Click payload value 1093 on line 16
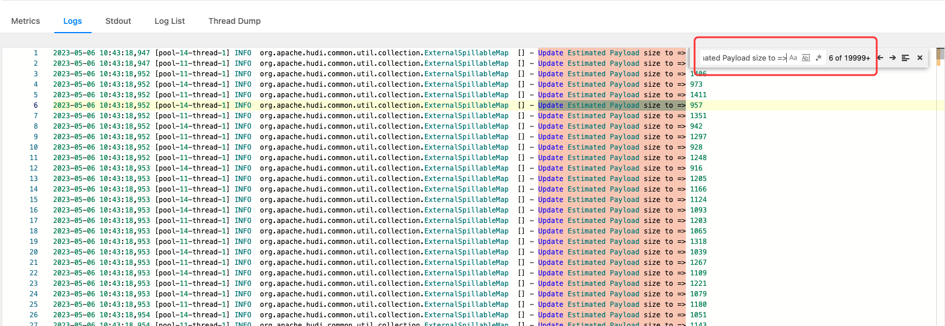 pyautogui.click(x=698, y=210)
